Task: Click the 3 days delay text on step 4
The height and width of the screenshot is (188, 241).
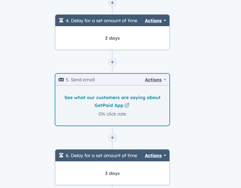Action: coord(112,38)
